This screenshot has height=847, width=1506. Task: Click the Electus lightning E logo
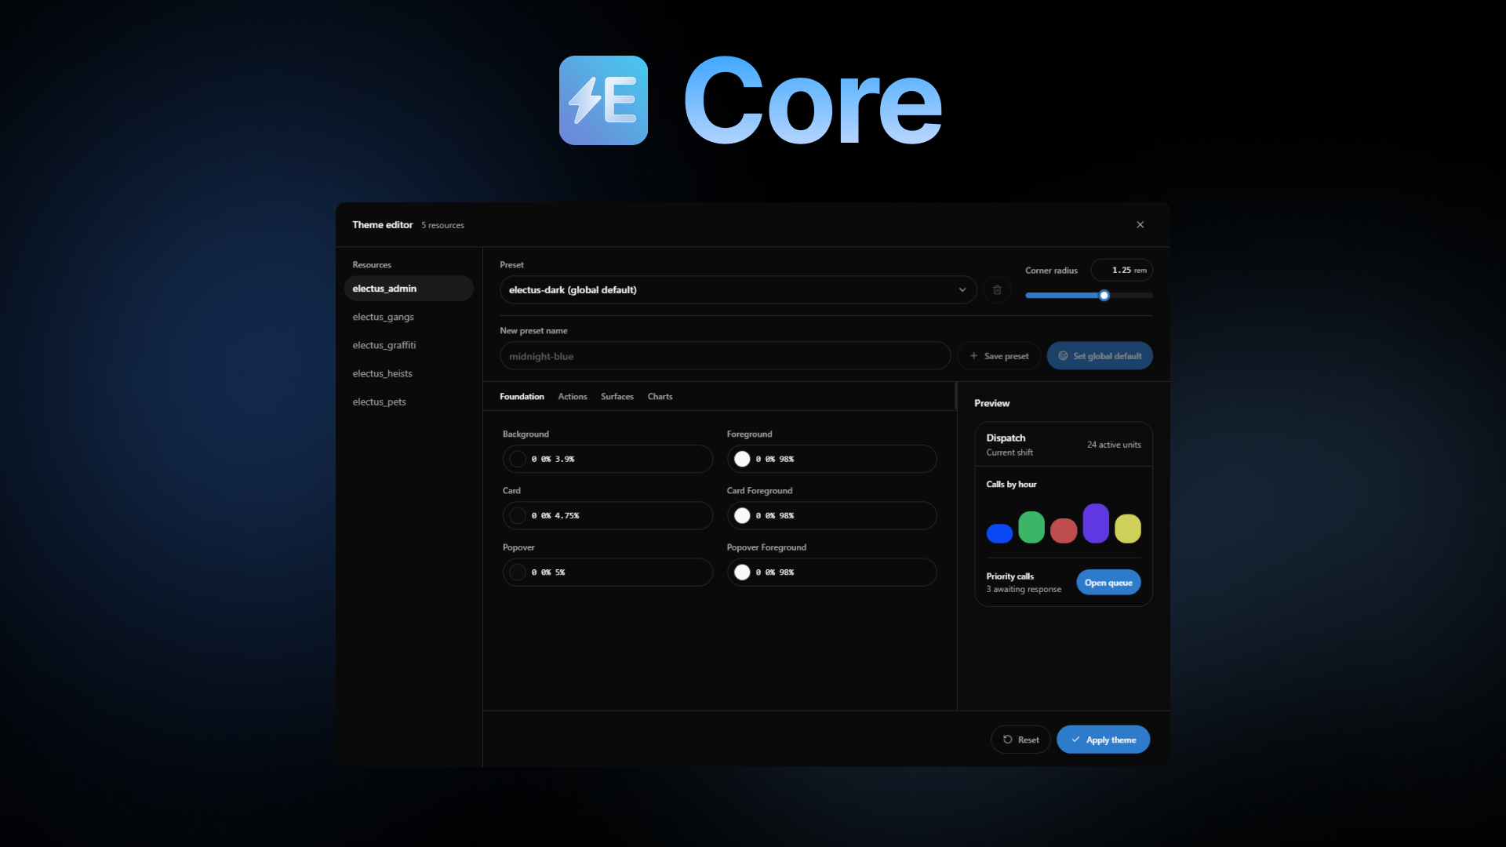coord(603,100)
